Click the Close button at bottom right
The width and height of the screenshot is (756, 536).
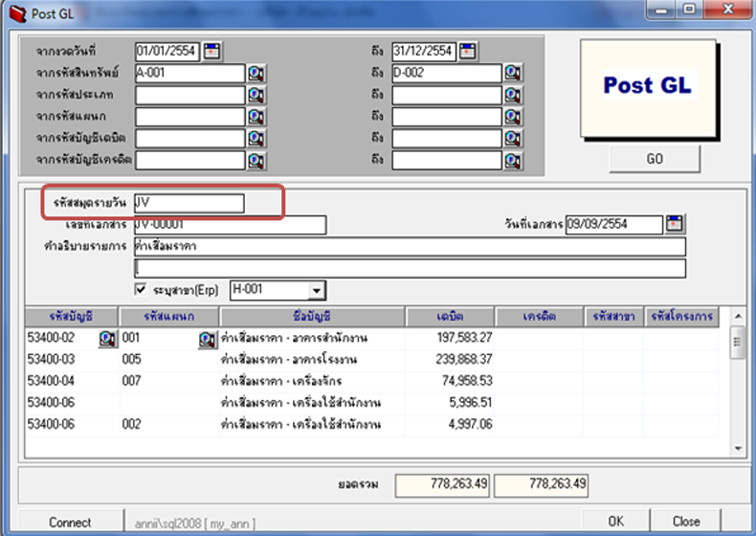[686, 522]
